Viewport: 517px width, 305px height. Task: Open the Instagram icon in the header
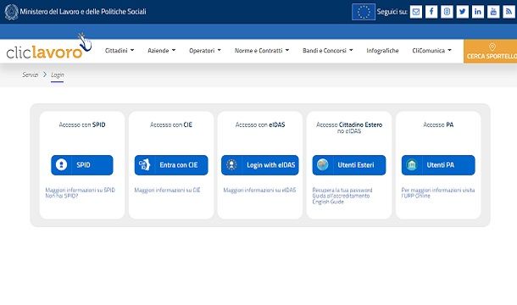coord(447,12)
